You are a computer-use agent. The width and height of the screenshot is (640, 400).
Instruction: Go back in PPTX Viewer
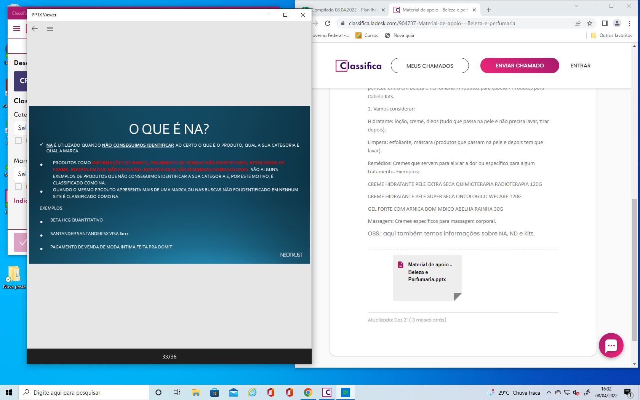[x=35, y=29]
